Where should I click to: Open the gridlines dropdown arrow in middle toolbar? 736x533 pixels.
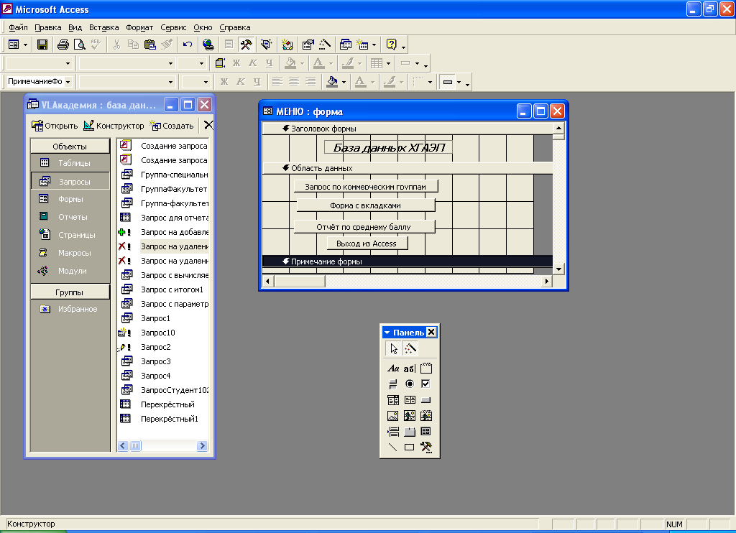(388, 63)
